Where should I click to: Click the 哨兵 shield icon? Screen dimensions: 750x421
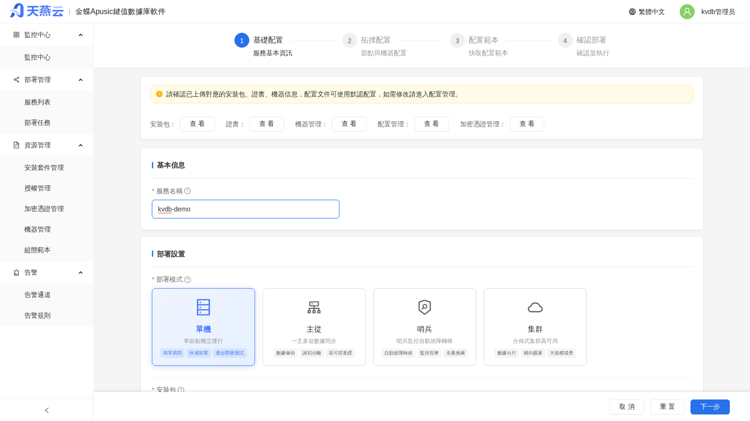pyautogui.click(x=425, y=307)
